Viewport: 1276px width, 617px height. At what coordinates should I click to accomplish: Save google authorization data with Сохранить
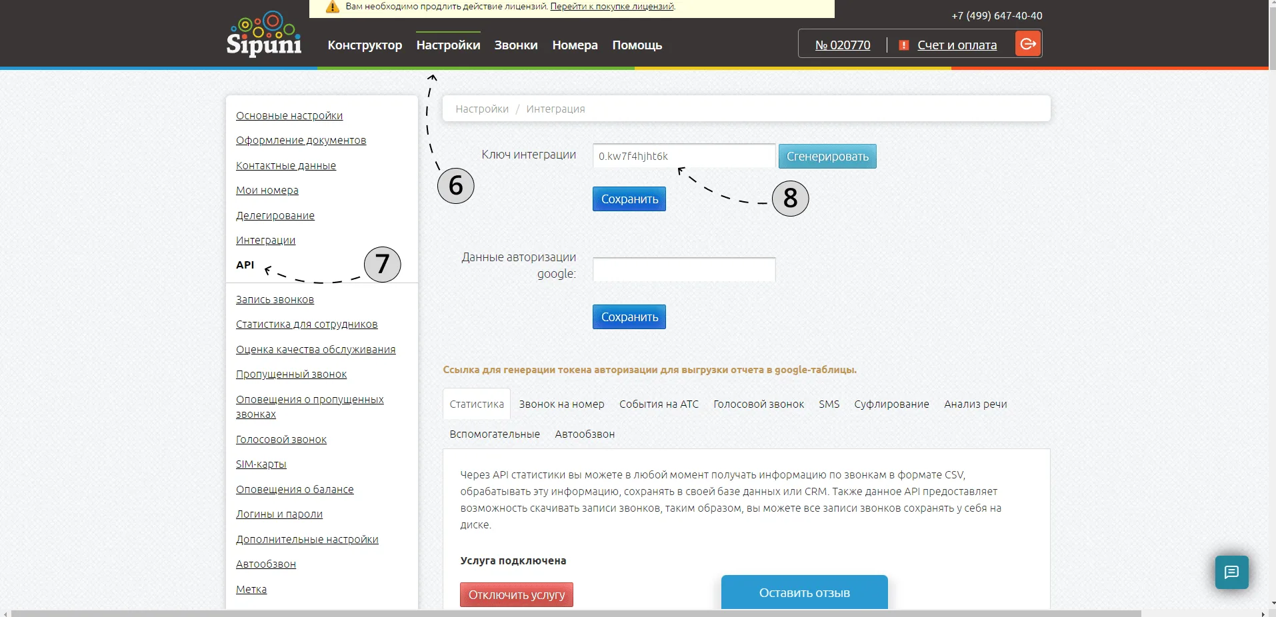click(629, 317)
